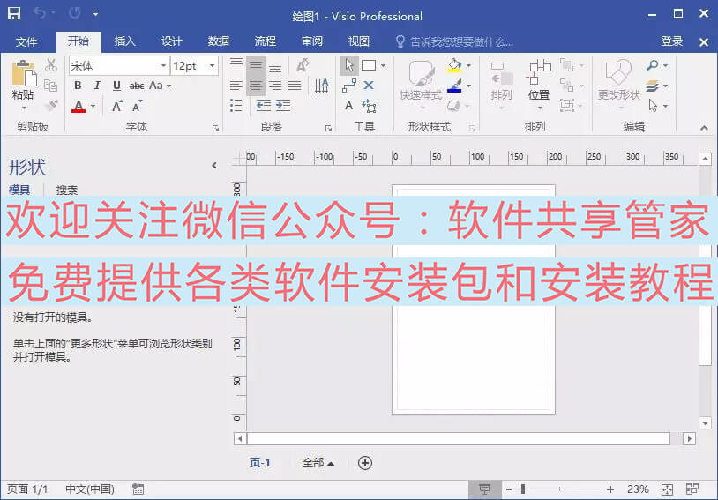
Task: Apply the red font color button
Action: [79, 106]
